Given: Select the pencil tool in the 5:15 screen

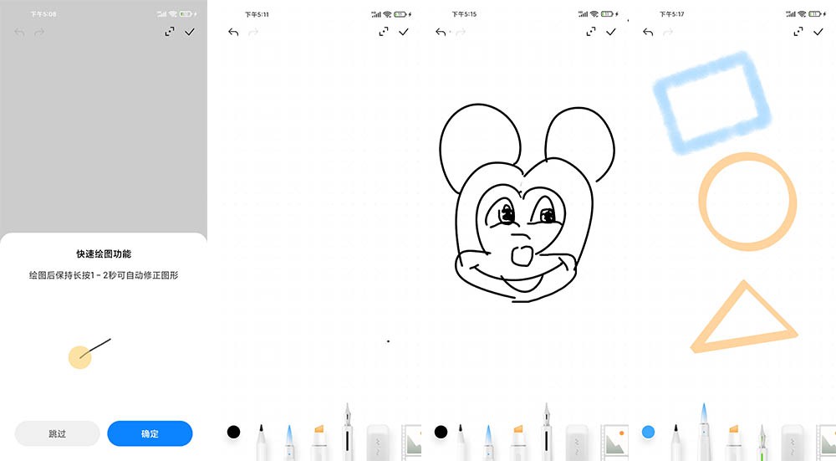Looking at the screenshot, I should [x=461, y=442].
